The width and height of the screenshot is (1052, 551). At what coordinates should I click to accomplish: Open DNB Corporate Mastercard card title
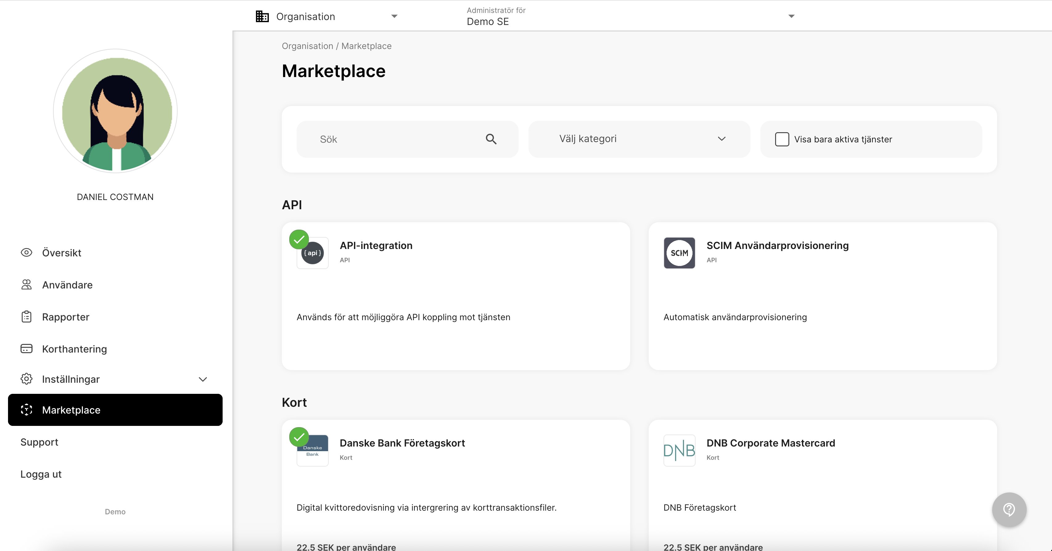(771, 443)
